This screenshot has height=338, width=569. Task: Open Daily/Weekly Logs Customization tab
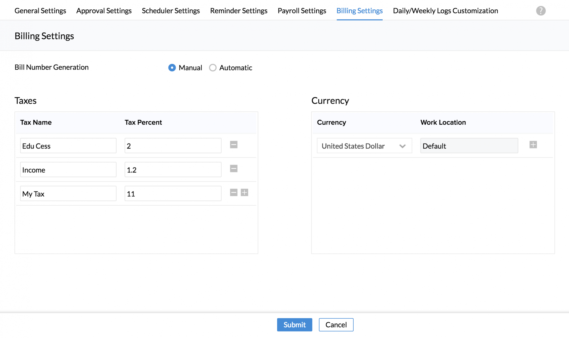click(x=445, y=11)
